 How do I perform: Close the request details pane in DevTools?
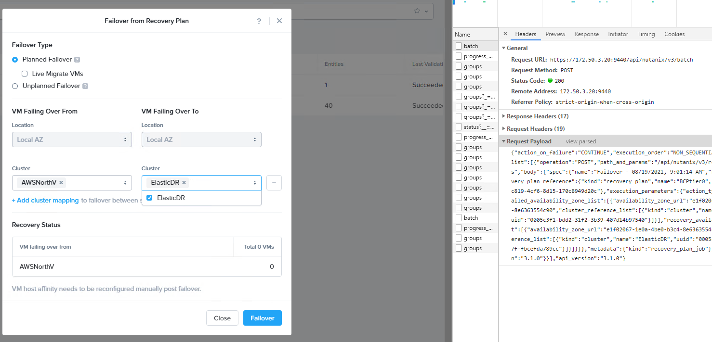coord(505,34)
